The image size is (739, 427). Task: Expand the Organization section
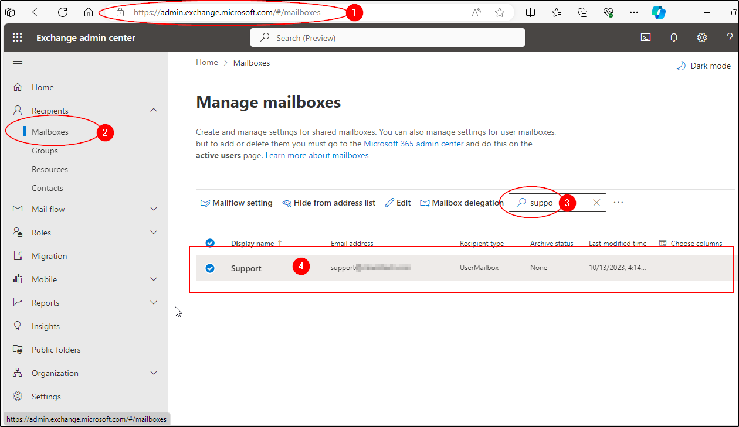pyautogui.click(x=154, y=373)
